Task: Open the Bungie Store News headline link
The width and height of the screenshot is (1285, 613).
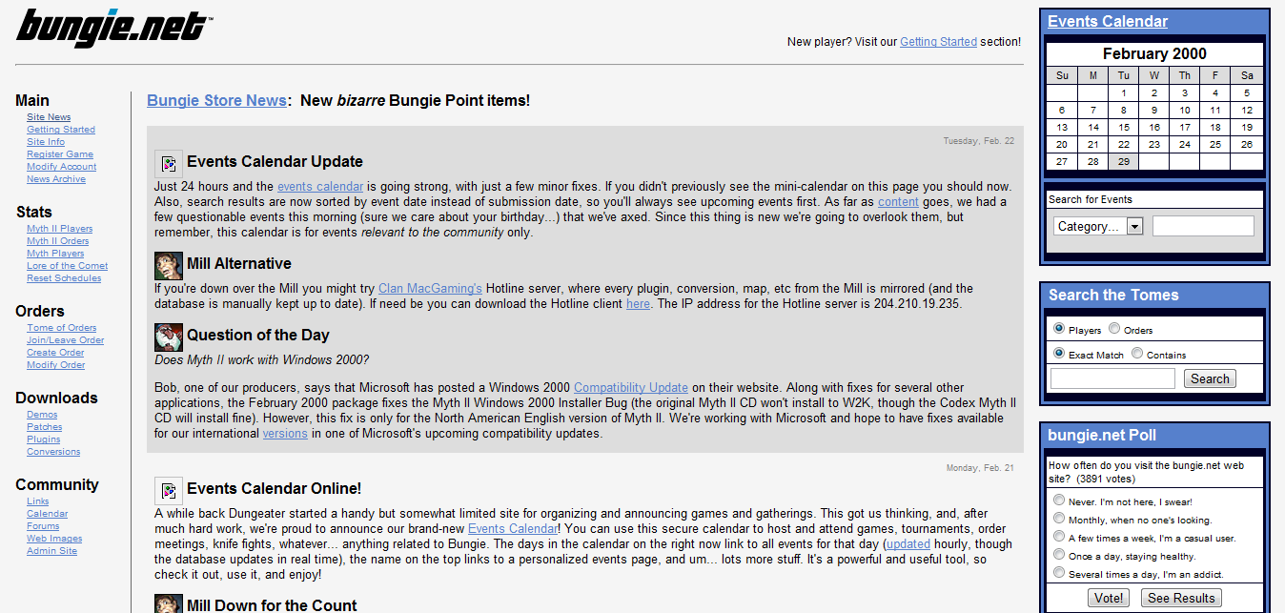Action: coord(216,100)
